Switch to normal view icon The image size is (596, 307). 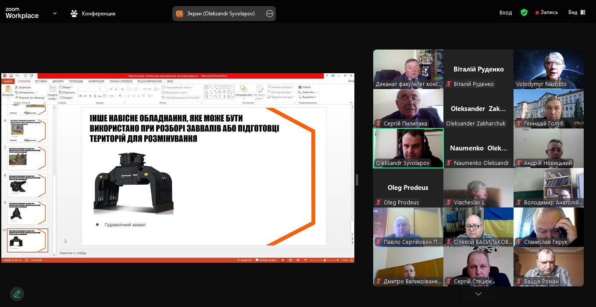[x=283, y=260]
